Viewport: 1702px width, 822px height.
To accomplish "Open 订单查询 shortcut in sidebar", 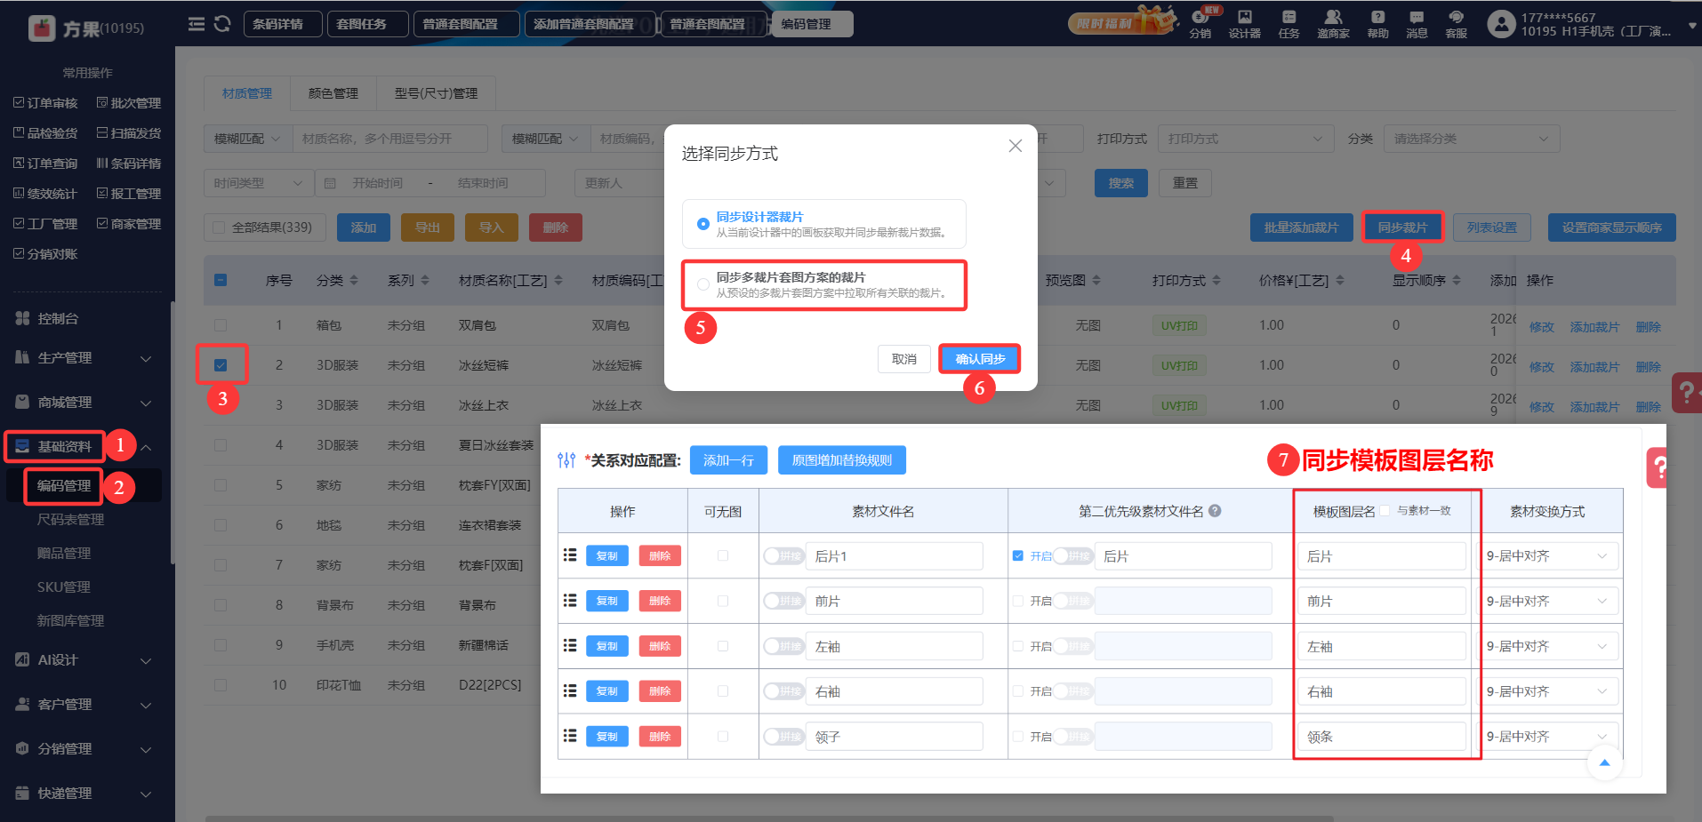I will pos(45,164).
